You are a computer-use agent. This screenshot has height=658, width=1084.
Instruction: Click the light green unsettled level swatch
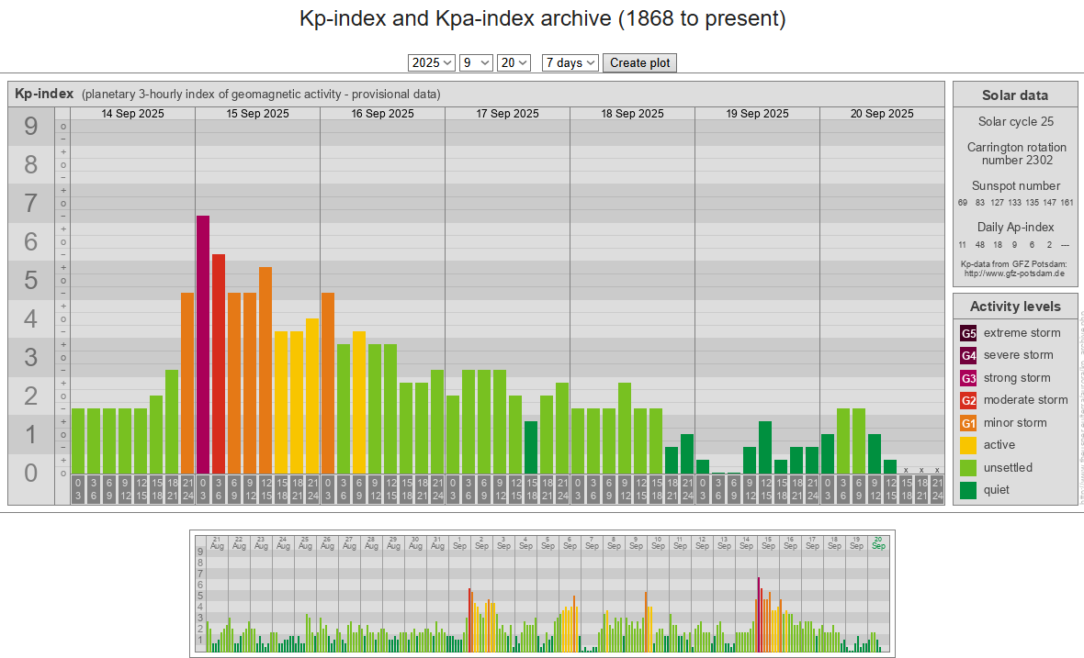pos(968,468)
